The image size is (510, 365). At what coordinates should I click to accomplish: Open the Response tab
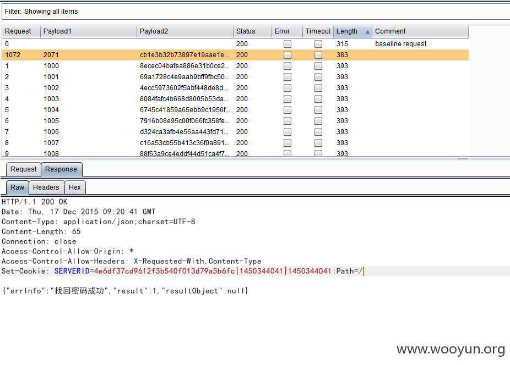[x=61, y=169]
